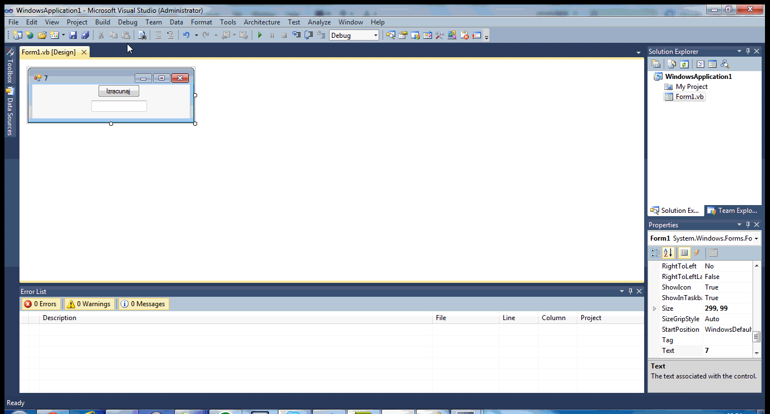Open the Toolbox hammer and wrench icon

click(440, 36)
